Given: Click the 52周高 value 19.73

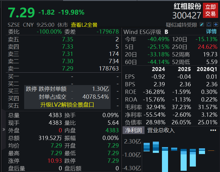Looking at the screenshot, I should 210,54.
